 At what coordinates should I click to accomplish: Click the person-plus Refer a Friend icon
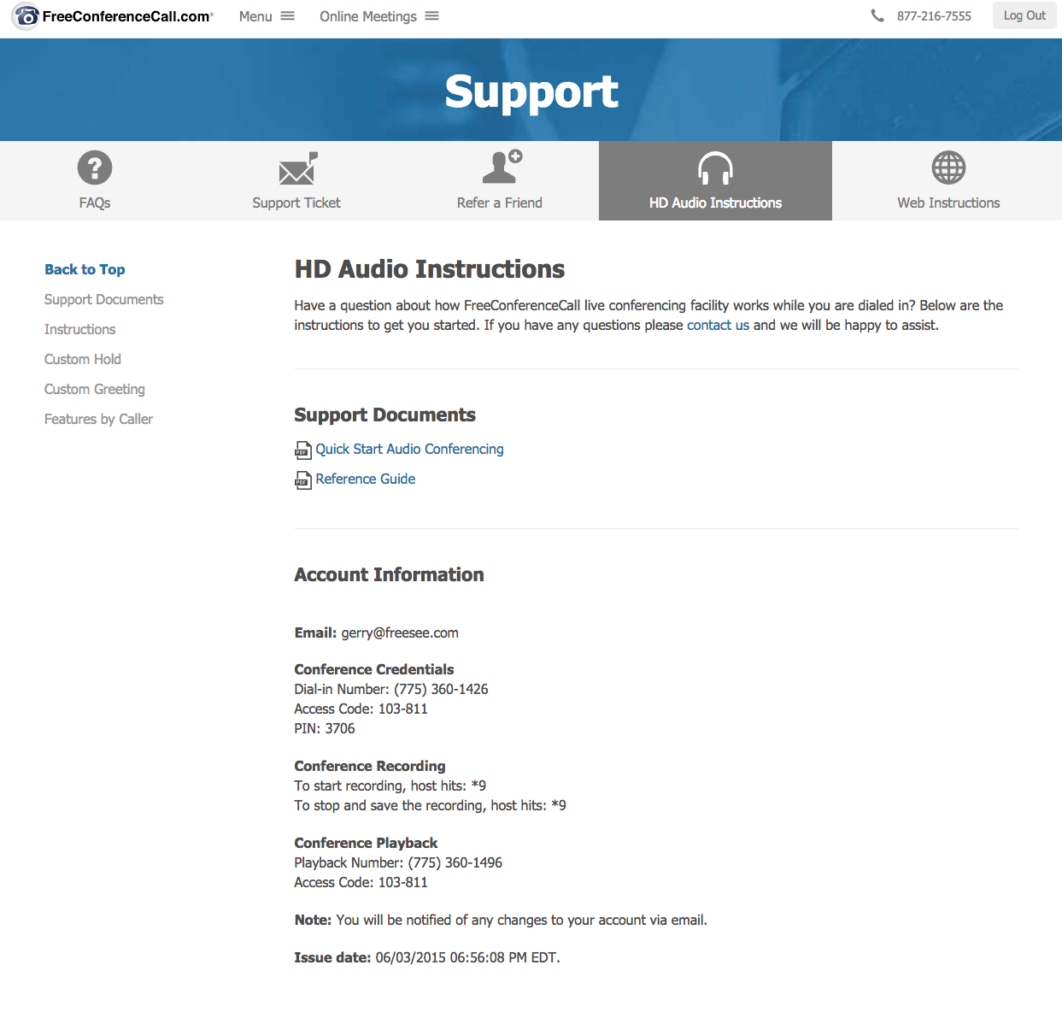point(502,166)
